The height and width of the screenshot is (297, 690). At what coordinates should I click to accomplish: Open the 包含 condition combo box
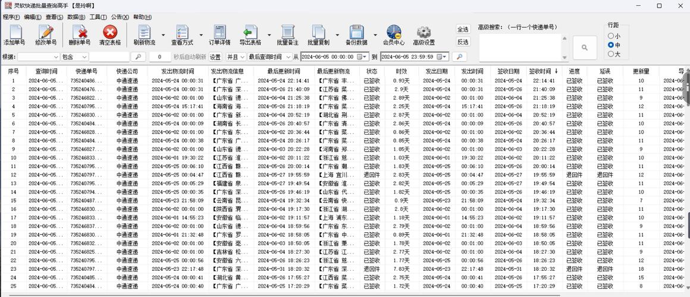(74, 57)
